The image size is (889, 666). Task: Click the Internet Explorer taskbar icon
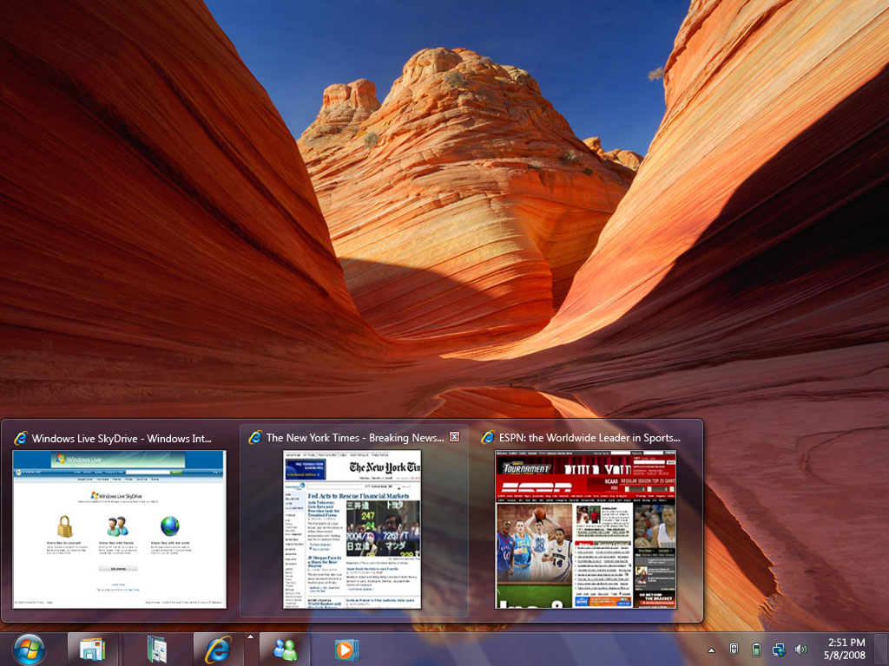point(218,650)
